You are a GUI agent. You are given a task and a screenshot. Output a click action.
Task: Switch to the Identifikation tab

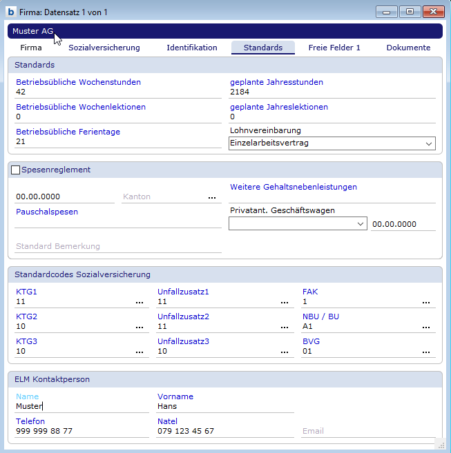click(192, 48)
